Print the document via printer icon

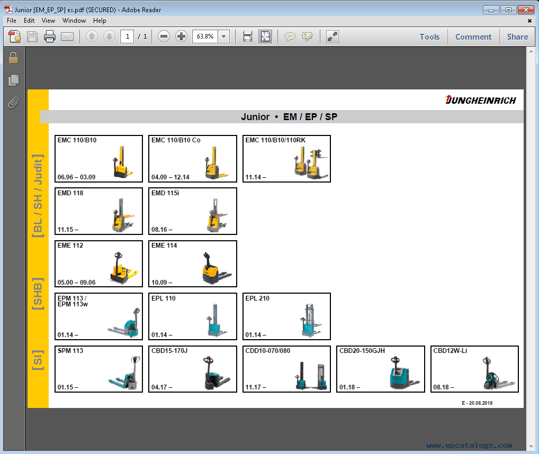point(49,37)
